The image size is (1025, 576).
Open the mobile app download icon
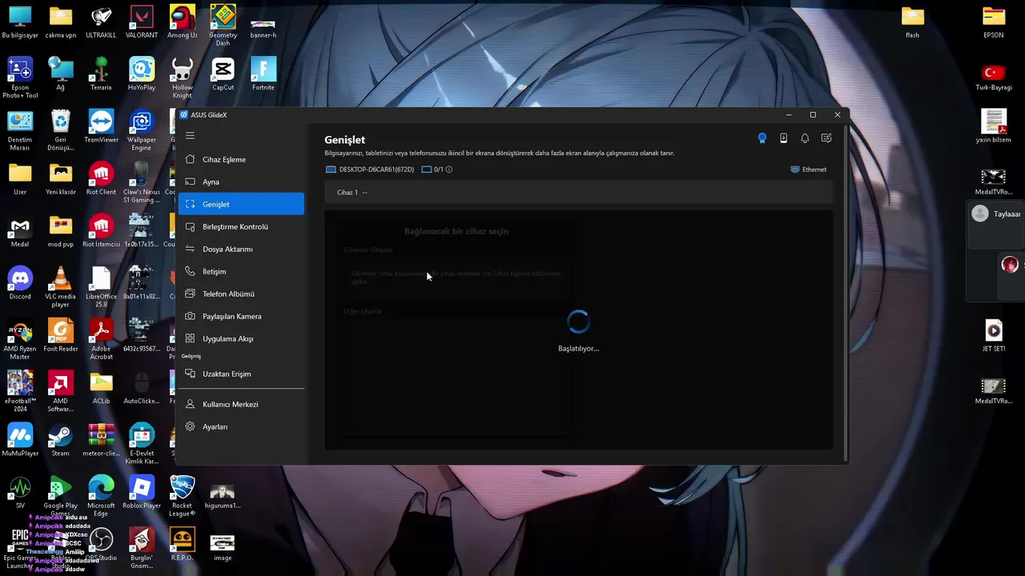783,138
